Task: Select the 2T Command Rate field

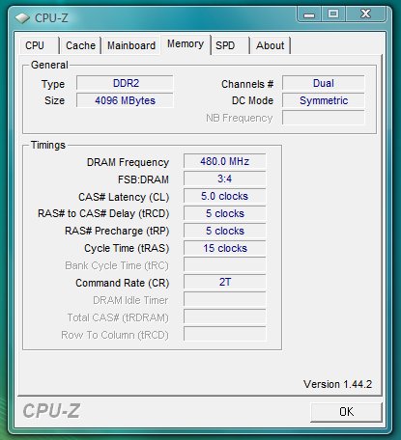Action: pos(225,282)
